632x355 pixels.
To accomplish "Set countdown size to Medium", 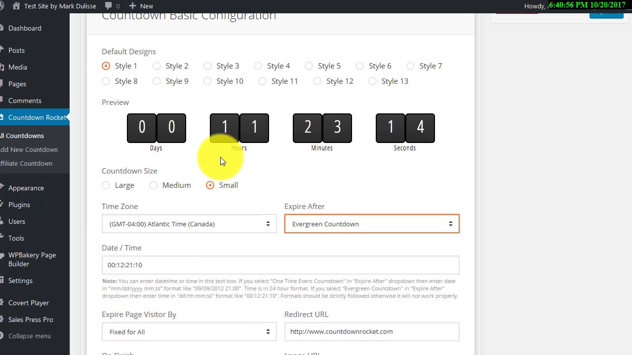I will click(153, 185).
